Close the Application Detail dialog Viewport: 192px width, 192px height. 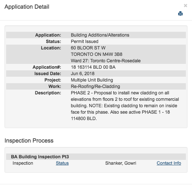(185, 5)
